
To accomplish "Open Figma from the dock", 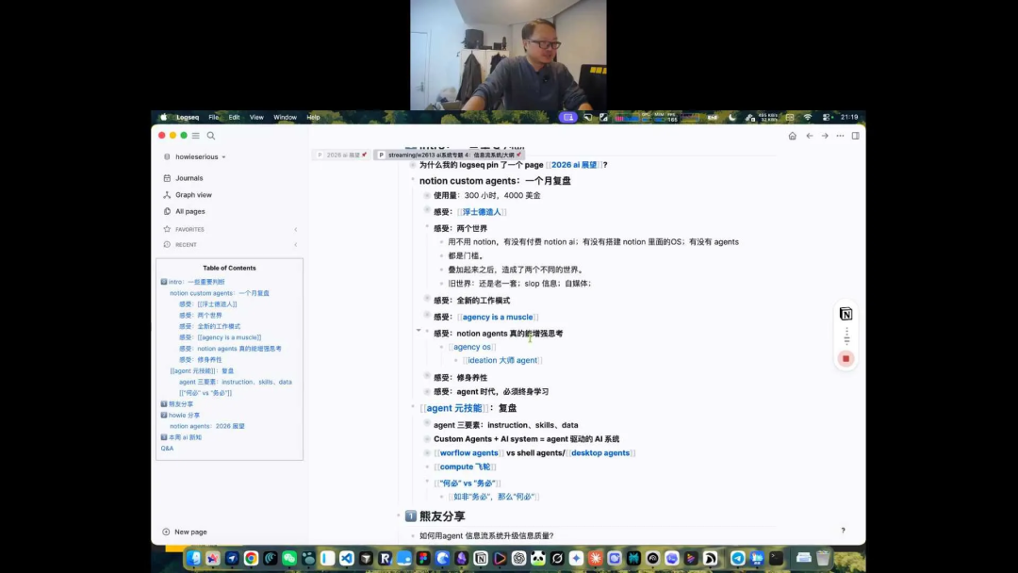I will click(423, 558).
